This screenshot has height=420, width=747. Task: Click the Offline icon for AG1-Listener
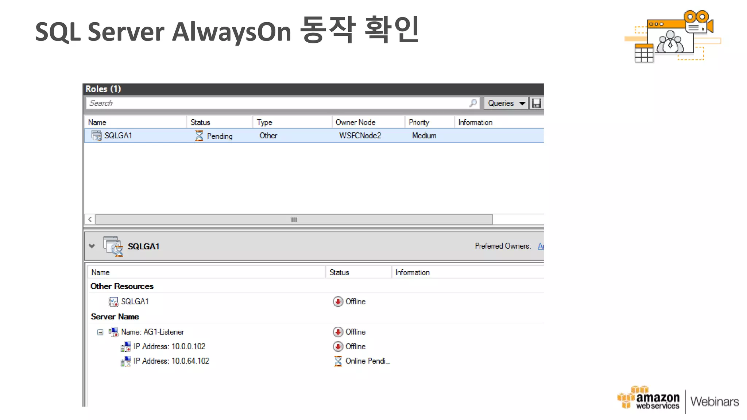point(338,332)
